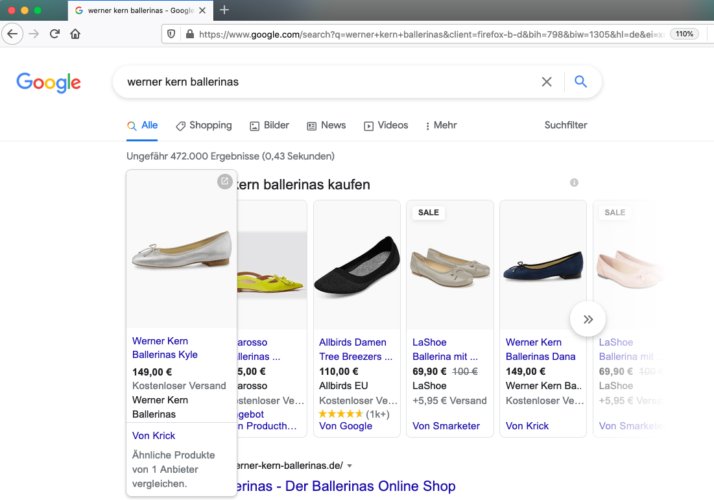Image resolution: width=714 pixels, height=500 pixels.
Task: Click the Ähnliche Produkte vergleichen text
Action: point(174,470)
